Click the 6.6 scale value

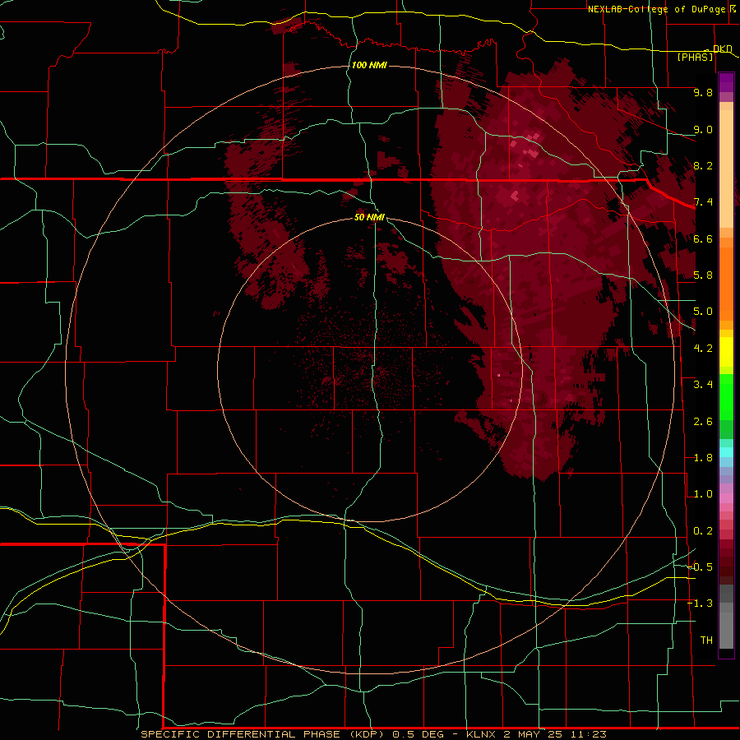703,238
